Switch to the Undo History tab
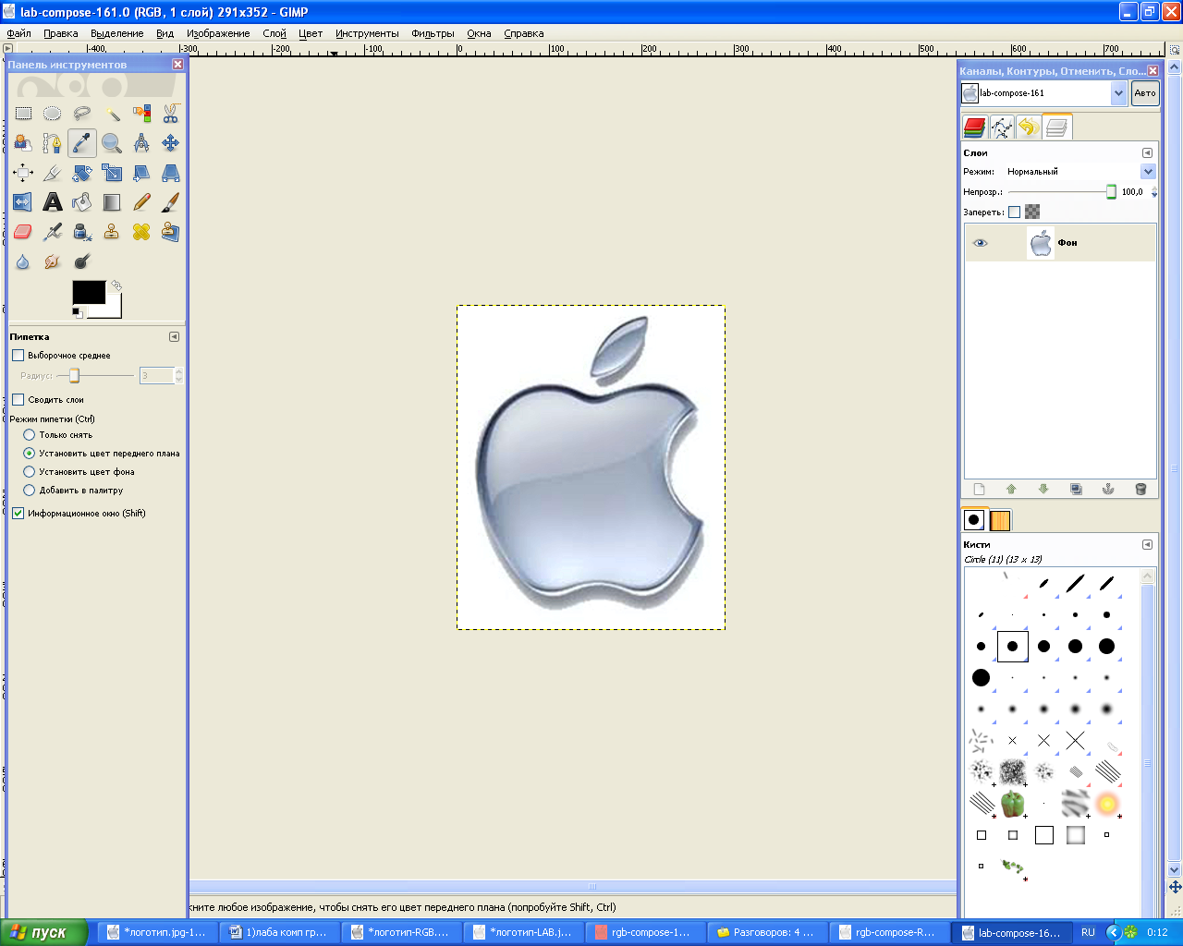This screenshot has width=1183, height=946. pos(1029,127)
